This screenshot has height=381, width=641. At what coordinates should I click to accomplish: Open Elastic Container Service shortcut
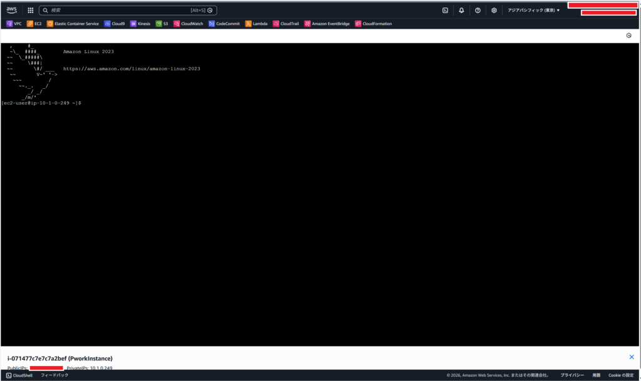click(x=73, y=24)
